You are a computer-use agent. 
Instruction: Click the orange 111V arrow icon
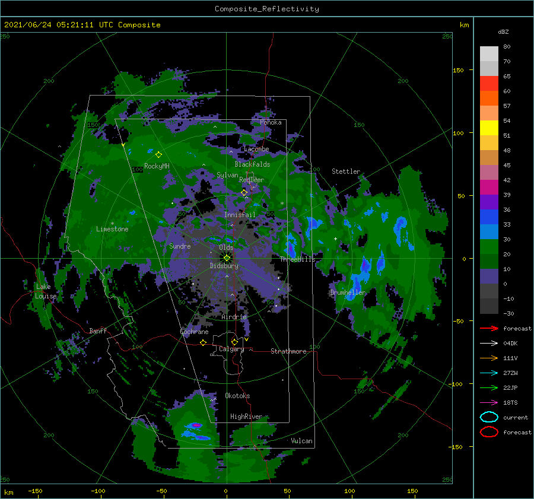click(x=489, y=358)
